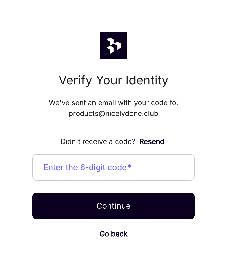Screen dimensions: 227x269
Task: Click the products@nicelydone.club email address
Action: (x=113, y=114)
